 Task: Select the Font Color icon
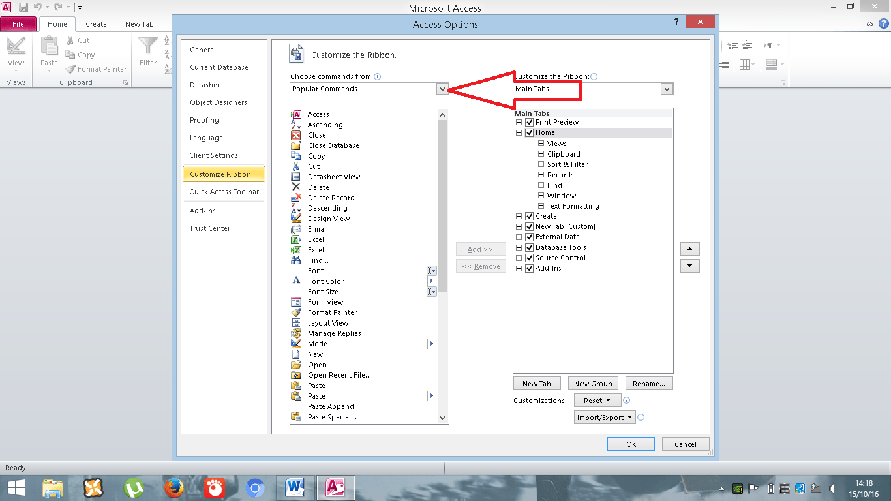295,281
